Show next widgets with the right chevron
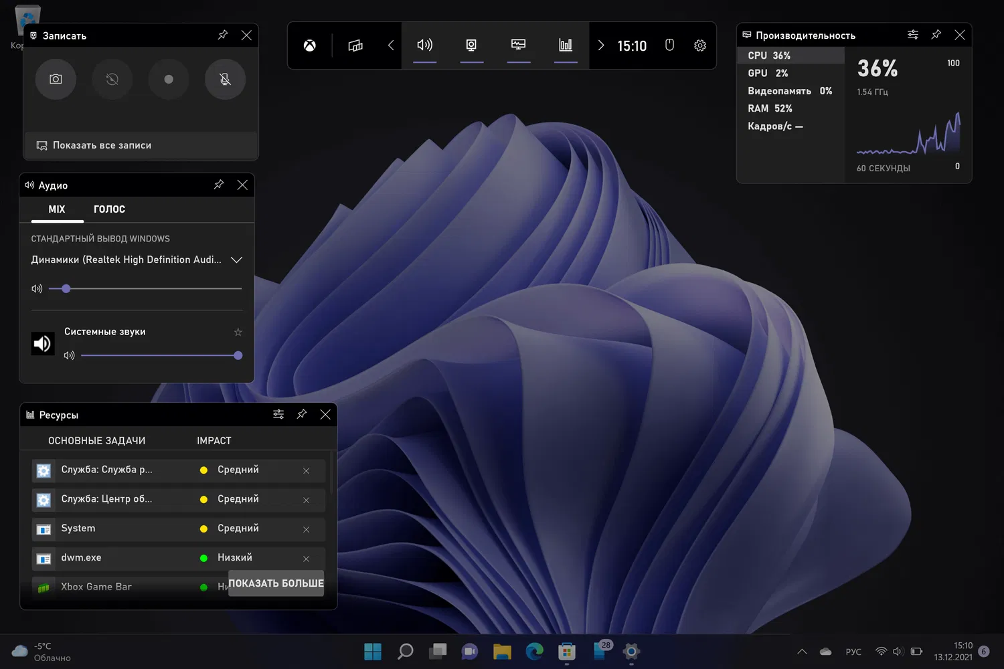Image resolution: width=1004 pixels, height=669 pixels. pos(600,45)
